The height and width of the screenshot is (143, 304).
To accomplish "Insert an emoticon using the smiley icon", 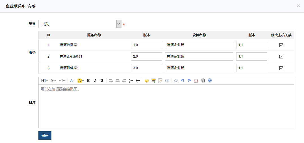I will click(x=147, y=81).
